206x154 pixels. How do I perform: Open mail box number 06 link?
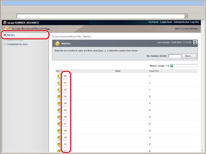(65, 117)
